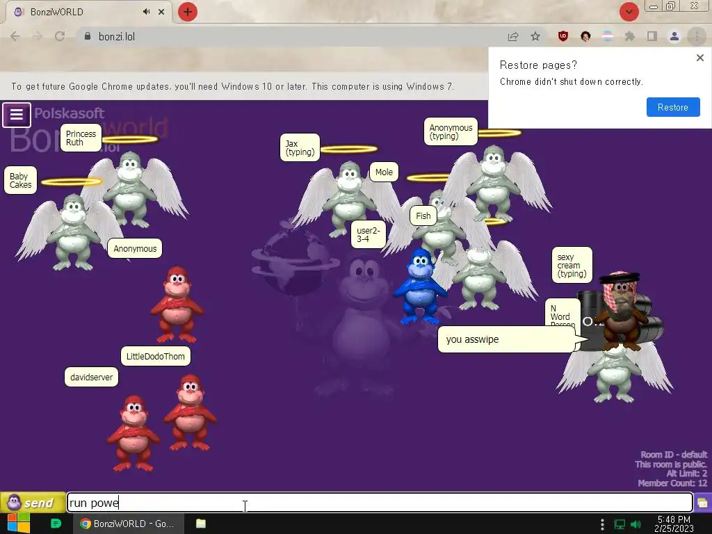Click the Princess Ruth name tag
The height and width of the screenshot is (534, 712).
pos(81,138)
